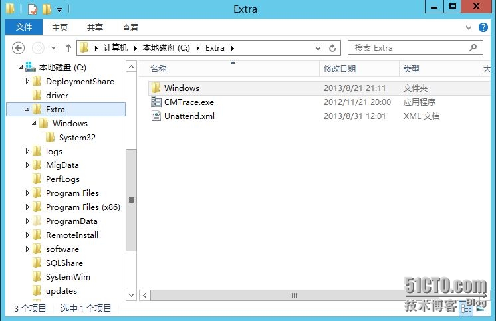Click the system menu folder icon in title bar

pos(11,9)
